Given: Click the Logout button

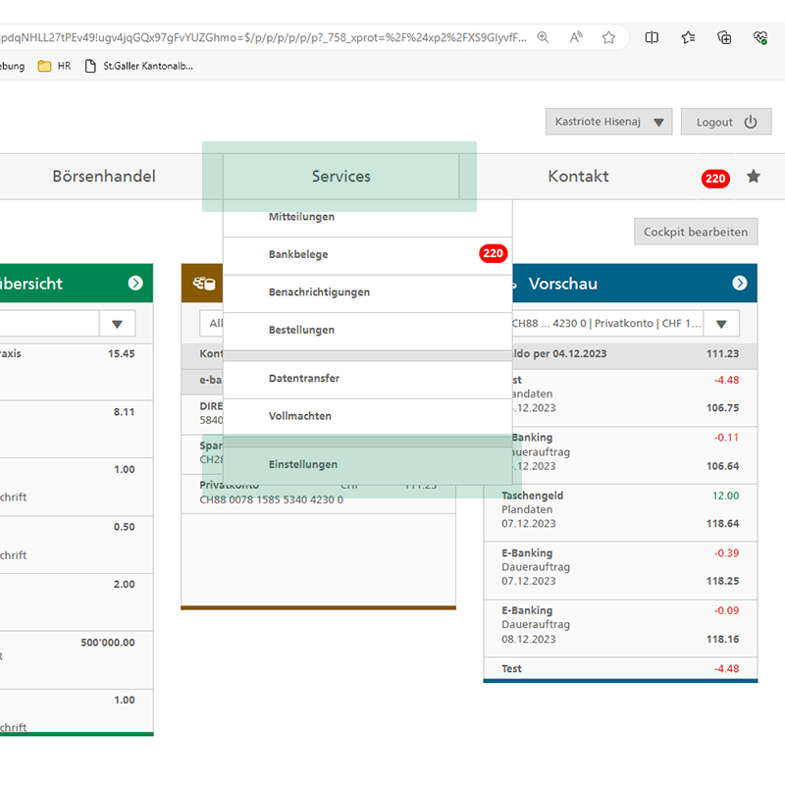Looking at the screenshot, I should click(726, 122).
